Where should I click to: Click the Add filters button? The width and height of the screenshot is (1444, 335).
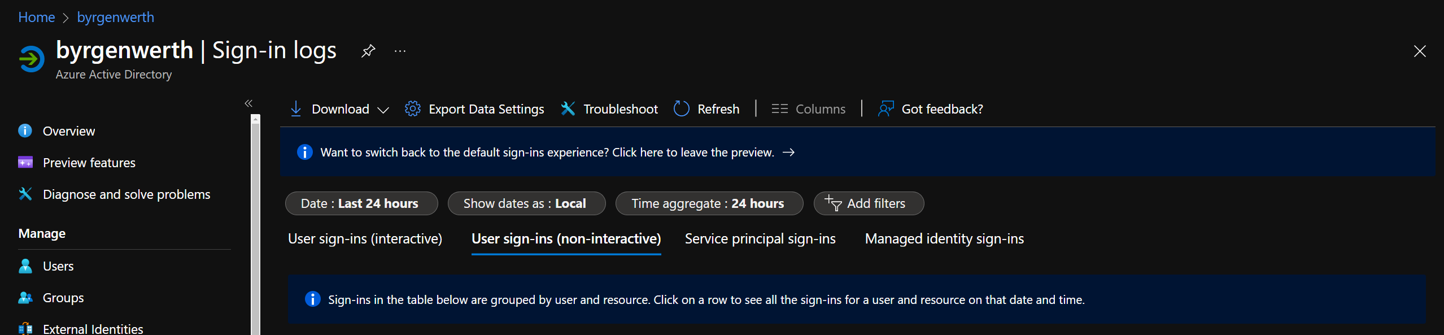point(869,203)
